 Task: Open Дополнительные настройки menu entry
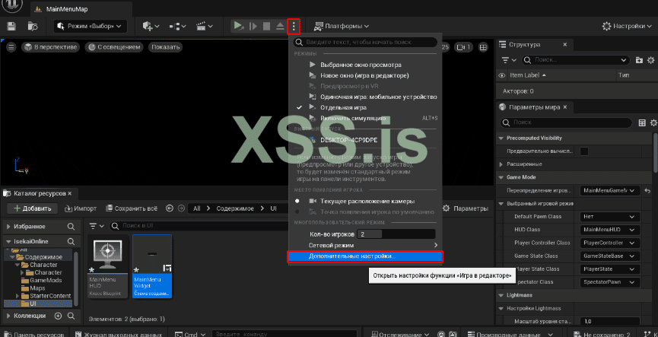pos(365,256)
